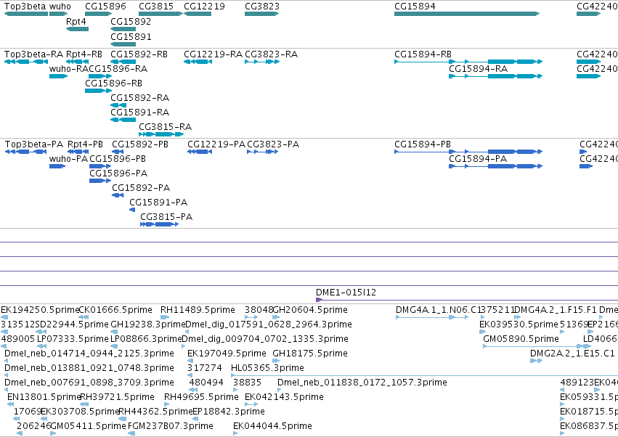This screenshot has width=618, height=437.
Task: Select the CG3823 gene bar
Action: click(261, 14)
